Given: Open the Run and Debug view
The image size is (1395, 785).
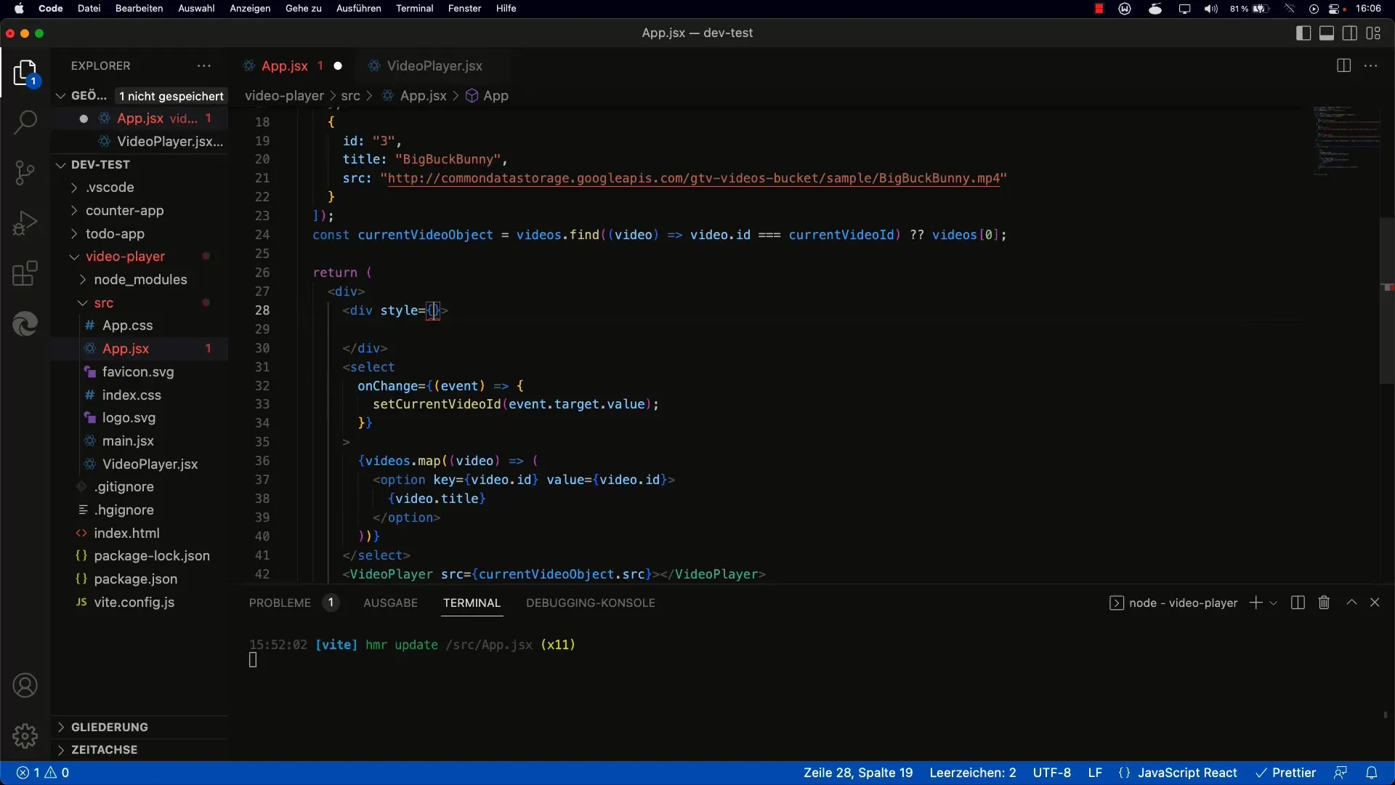Looking at the screenshot, I should click(25, 223).
